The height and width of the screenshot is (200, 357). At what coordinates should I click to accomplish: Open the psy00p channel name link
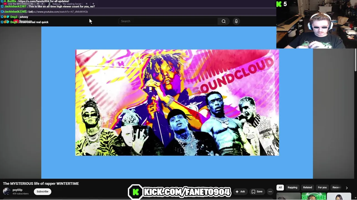(17, 190)
